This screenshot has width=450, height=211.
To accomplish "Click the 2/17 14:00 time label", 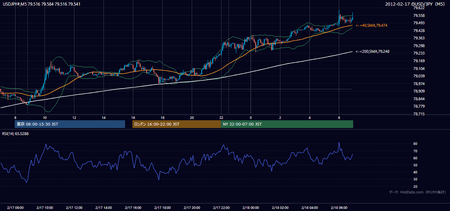I will tap(104, 208).
